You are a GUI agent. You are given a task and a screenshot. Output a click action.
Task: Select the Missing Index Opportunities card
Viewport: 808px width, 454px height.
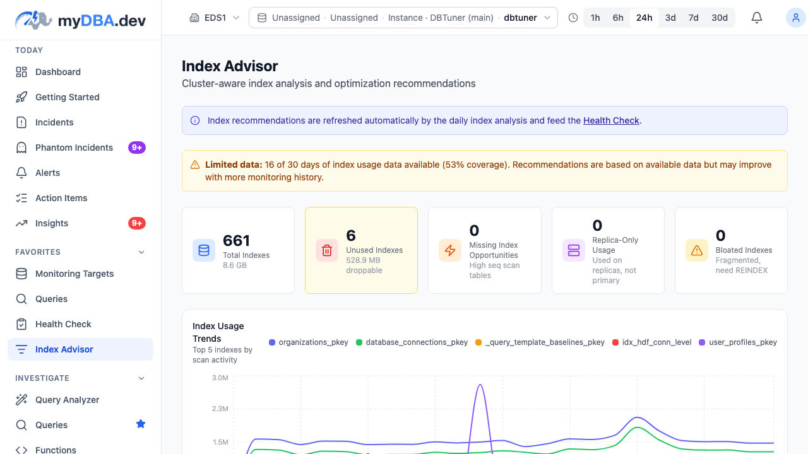(485, 250)
